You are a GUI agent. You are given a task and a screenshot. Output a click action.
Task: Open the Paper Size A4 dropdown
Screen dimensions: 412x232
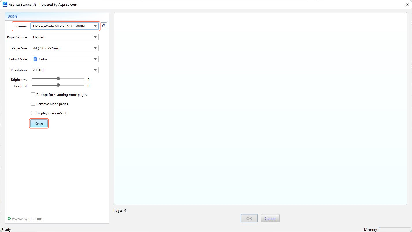65,48
